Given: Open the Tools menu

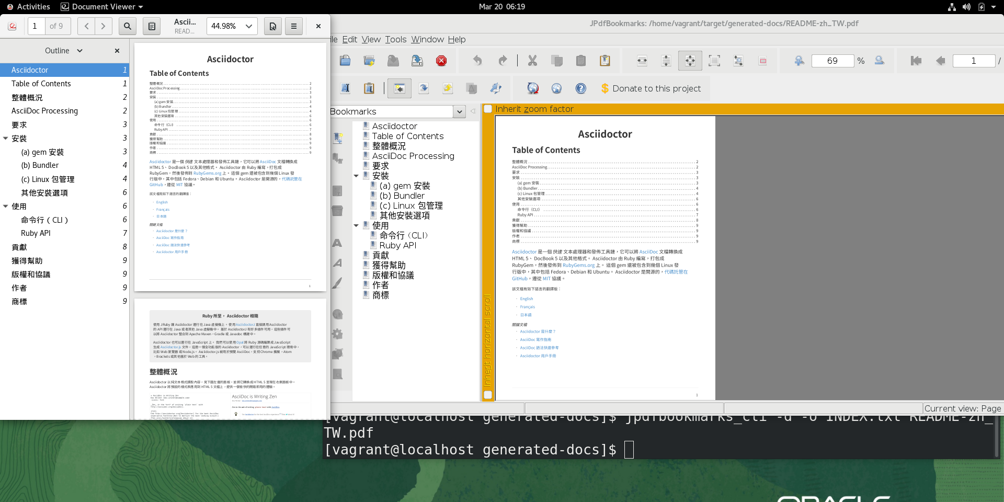Looking at the screenshot, I should [396, 39].
